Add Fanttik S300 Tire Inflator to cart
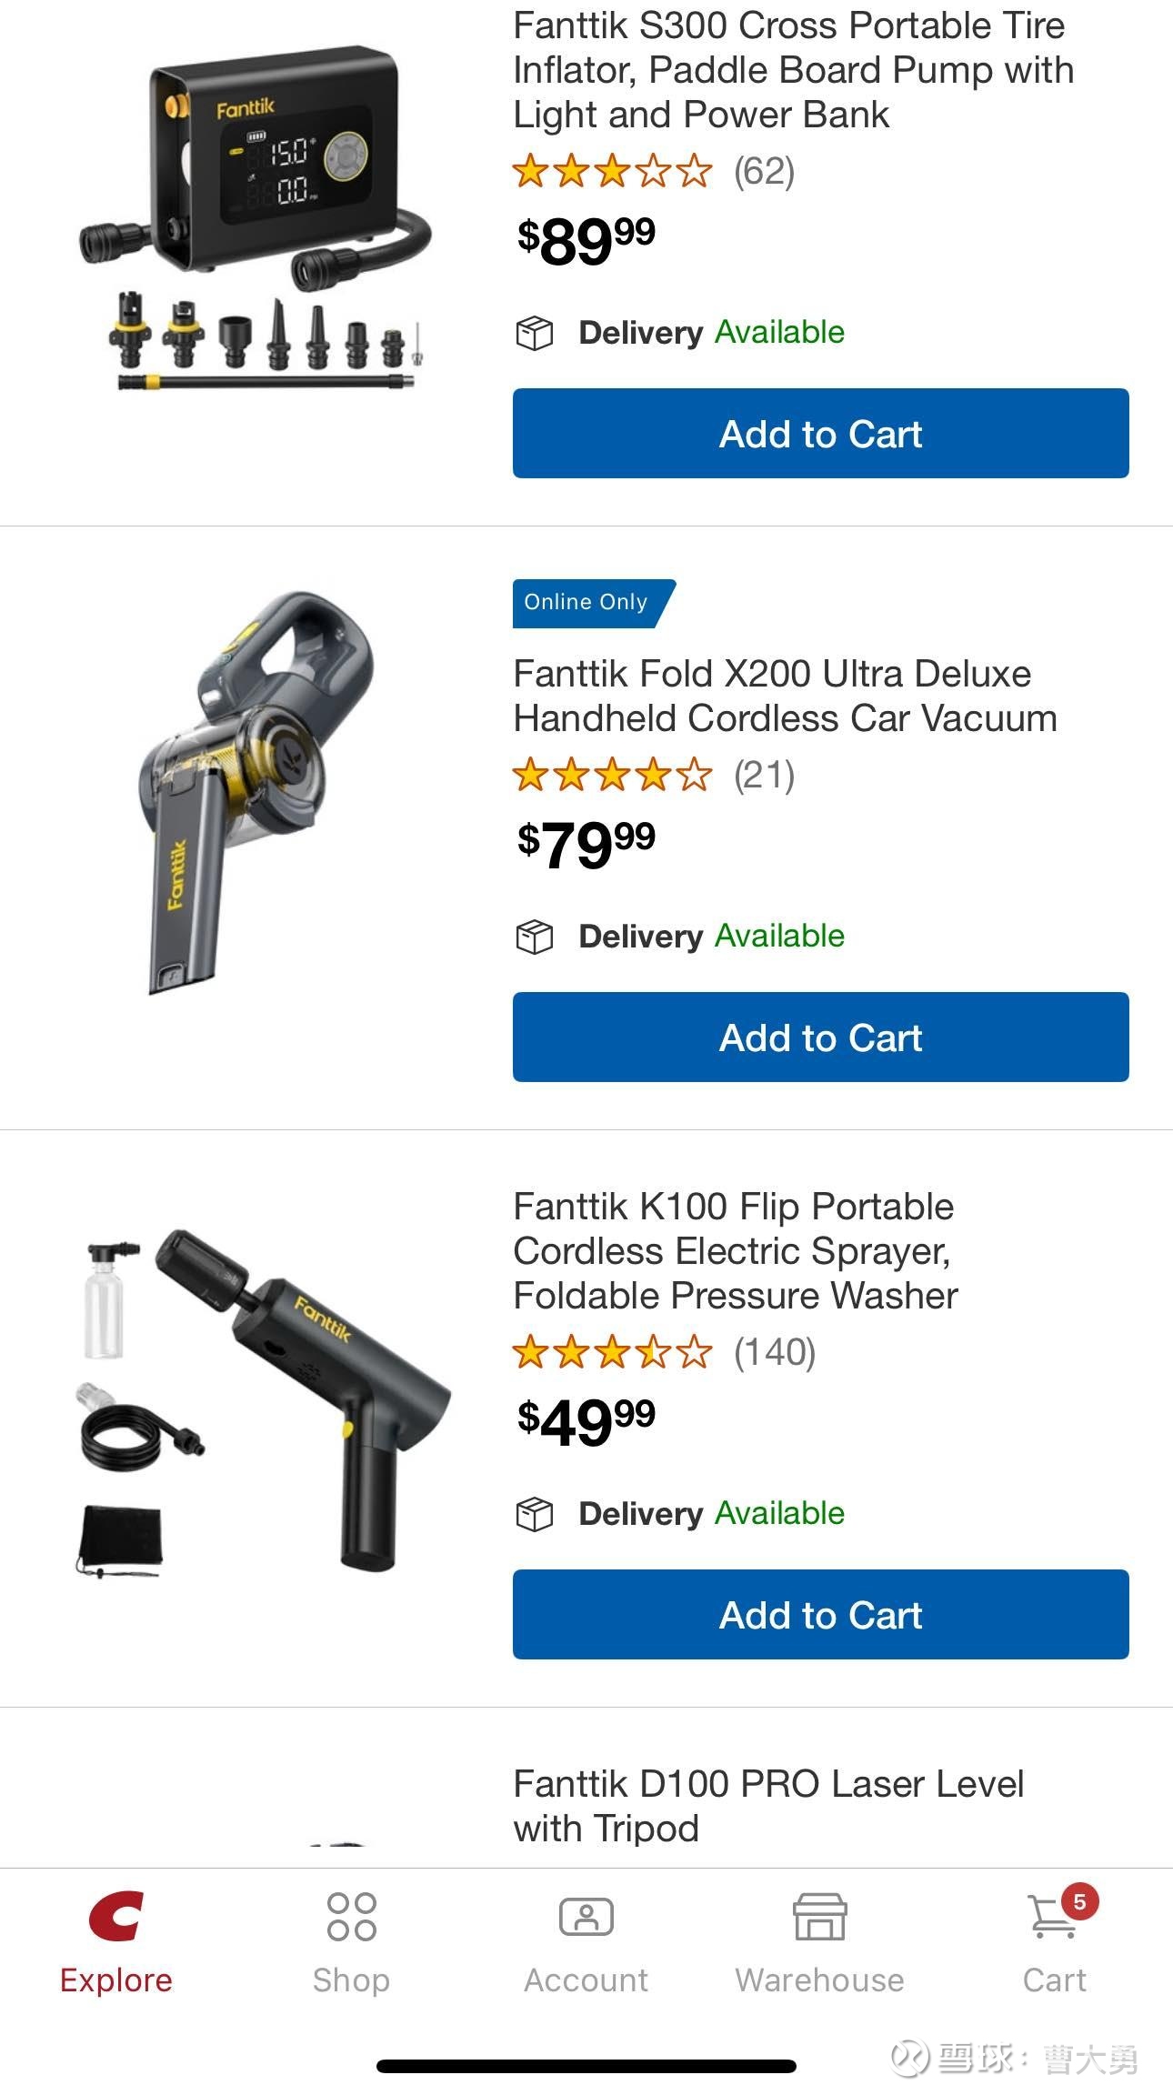 pos(820,434)
